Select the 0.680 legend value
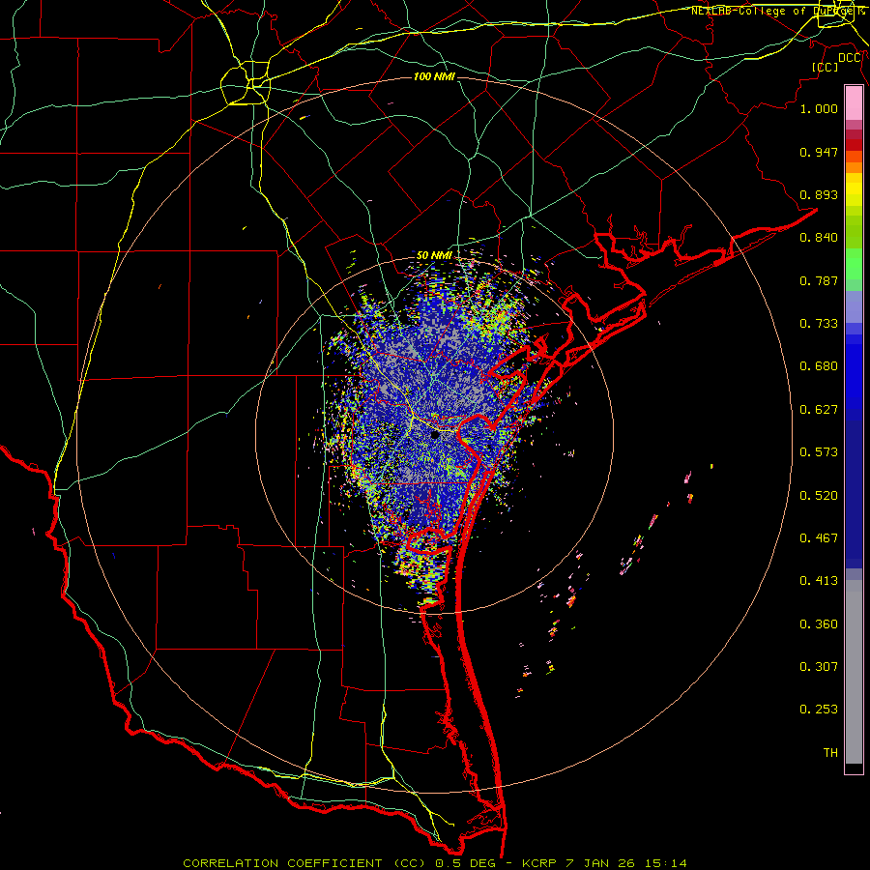Image resolution: width=870 pixels, height=870 pixels. coord(819,366)
